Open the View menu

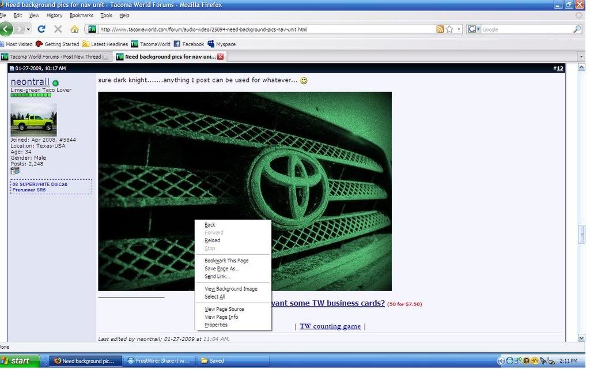34,16
